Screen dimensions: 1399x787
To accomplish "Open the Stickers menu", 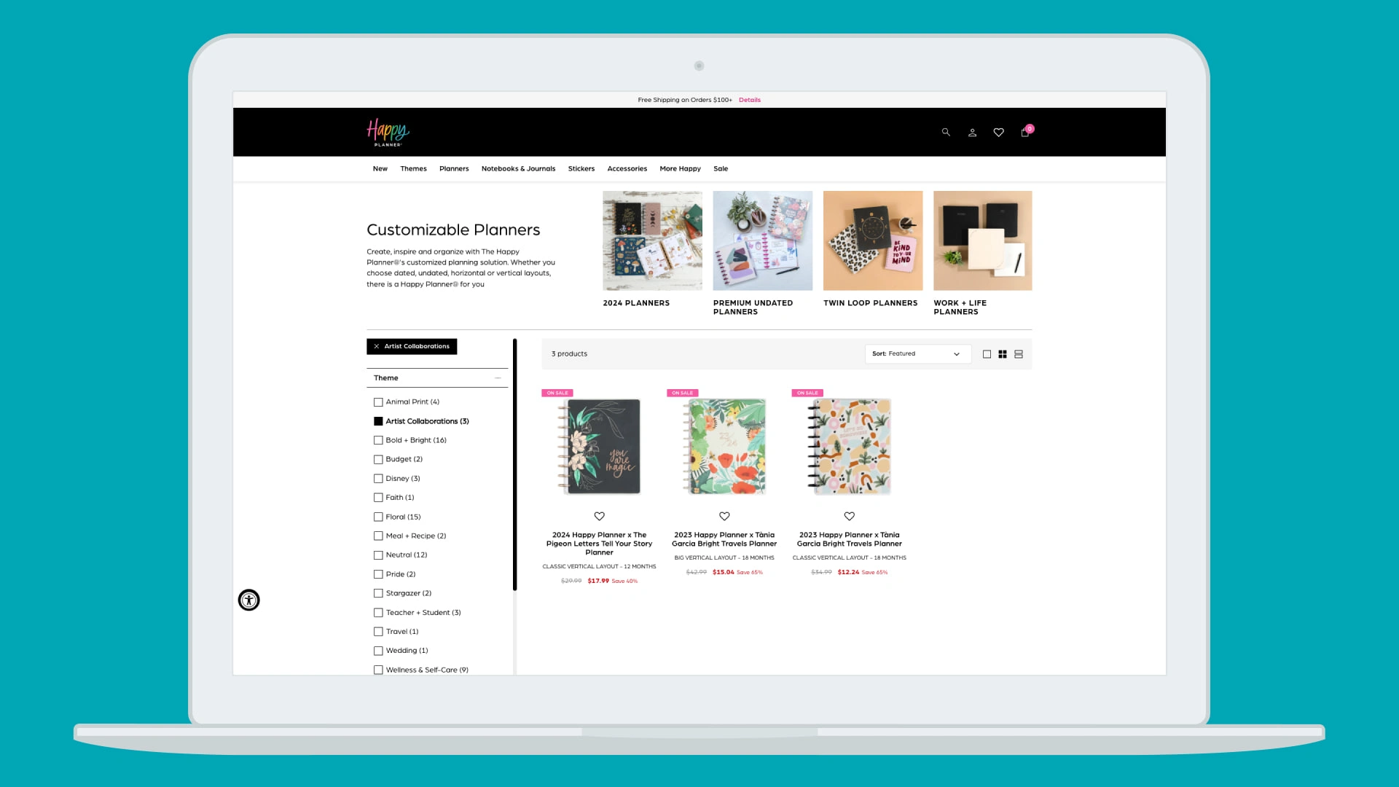I will coord(581,168).
